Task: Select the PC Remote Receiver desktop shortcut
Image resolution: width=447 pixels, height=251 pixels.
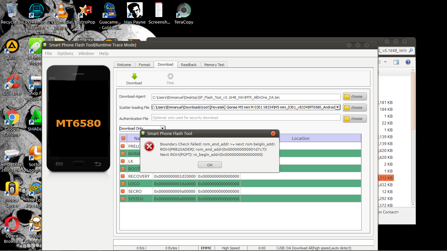Action: pyautogui.click(x=36, y=16)
